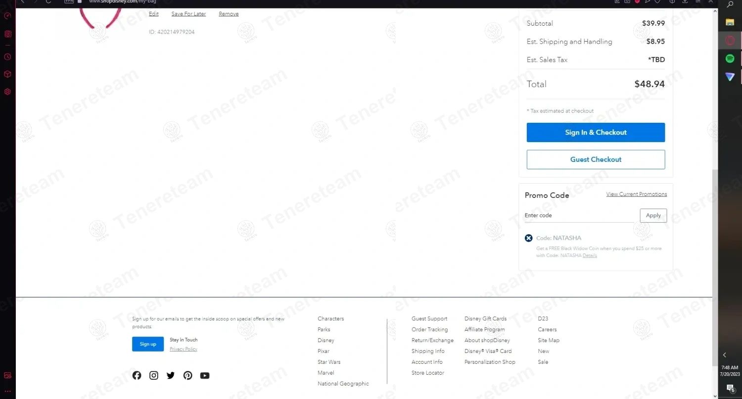This screenshot has width=742, height=399.
Task: Click the page vertical scrollbar thumb
Action: (715, 268)
